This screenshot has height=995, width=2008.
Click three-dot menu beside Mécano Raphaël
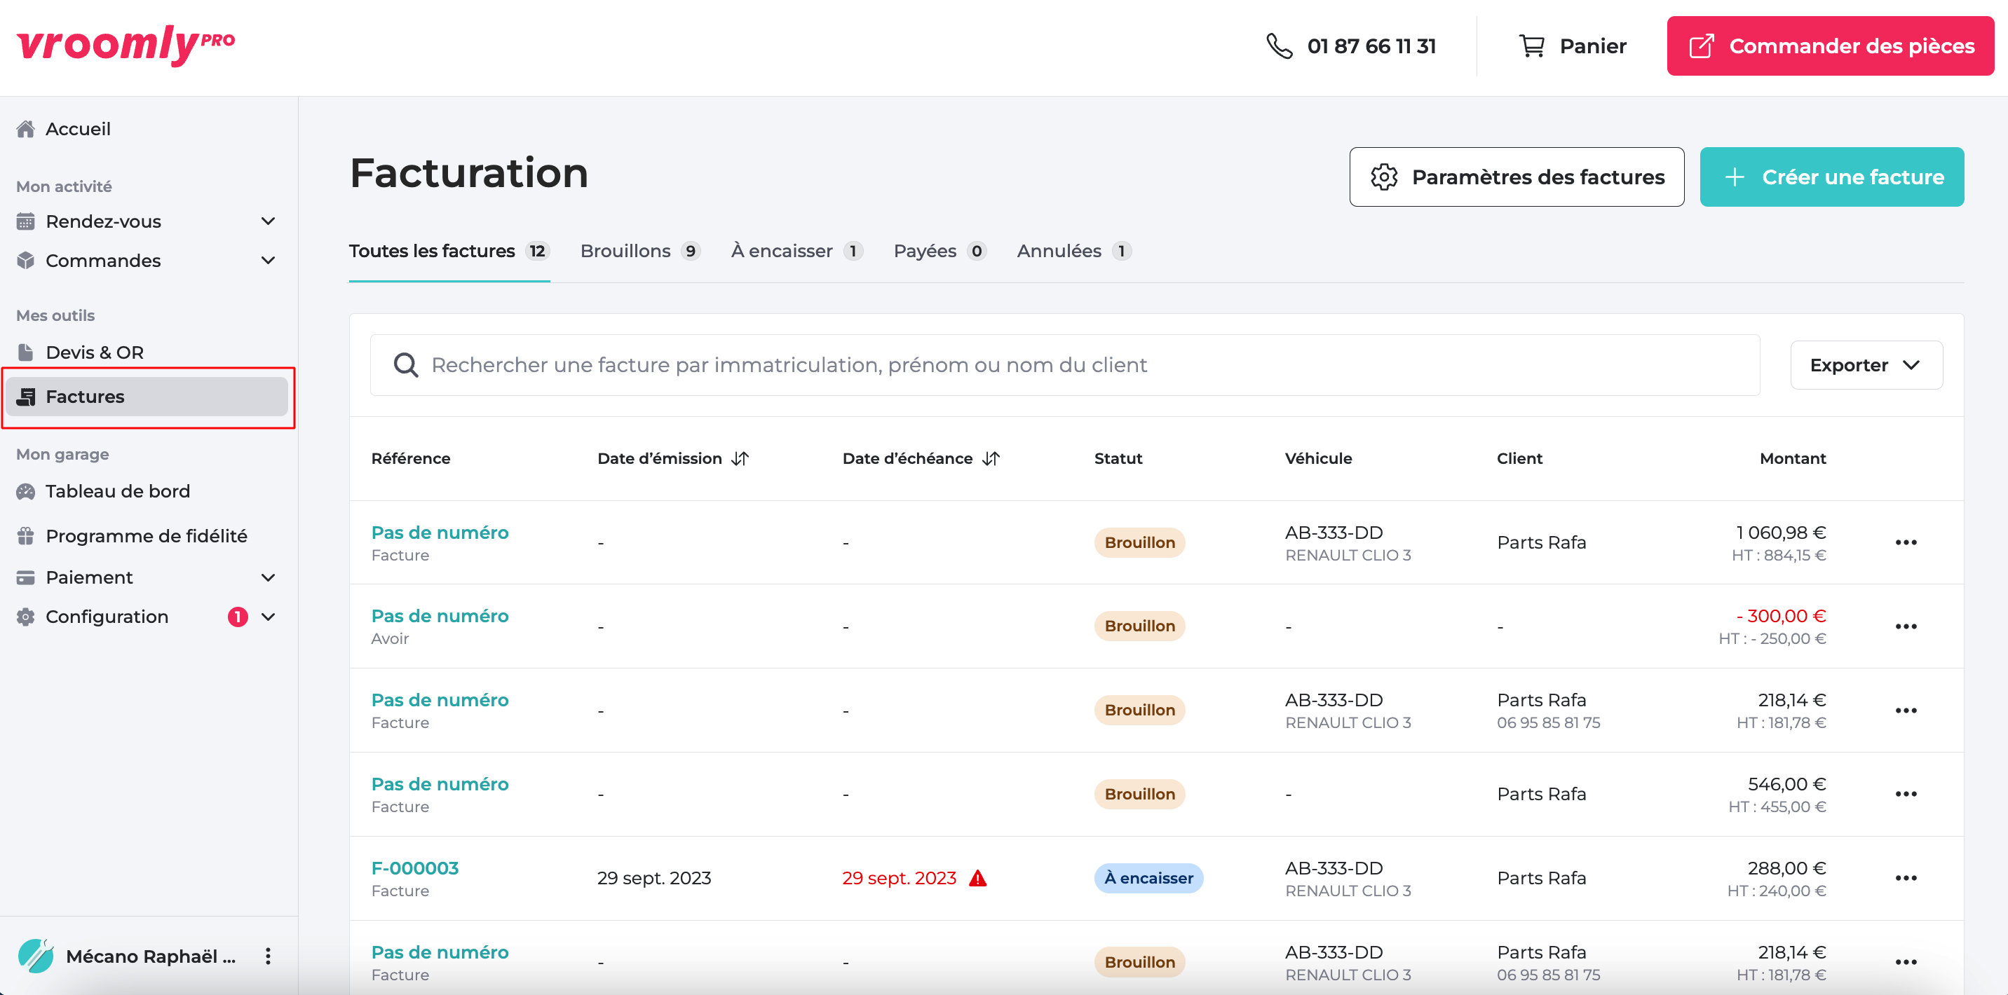click(267, 956)
